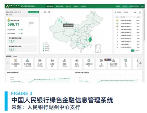Viewport: 147px width, 113px height.
Task: Click the last data point of left trend chart
Action: click(69, 78)
